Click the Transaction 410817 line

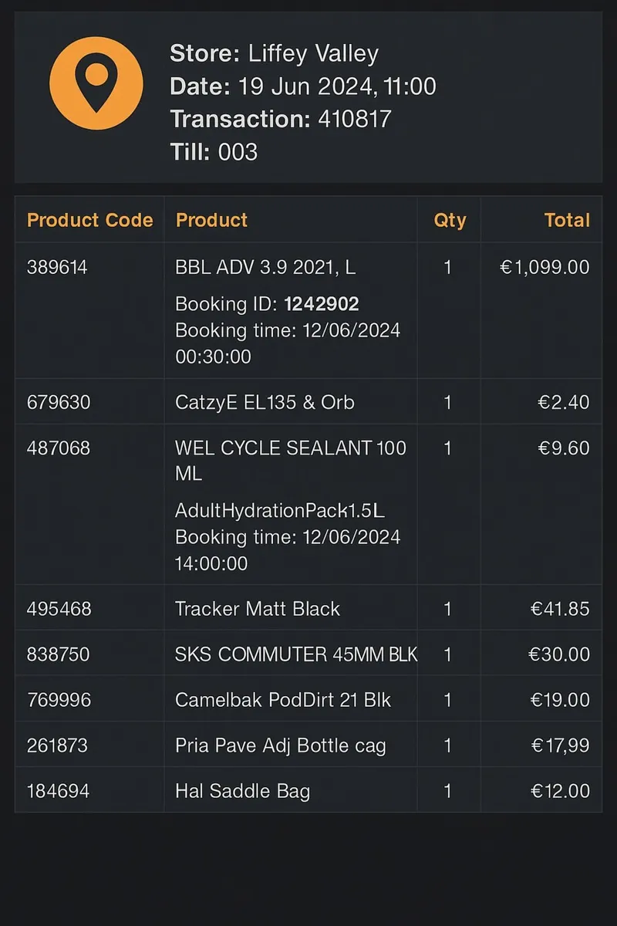[281, 119]
